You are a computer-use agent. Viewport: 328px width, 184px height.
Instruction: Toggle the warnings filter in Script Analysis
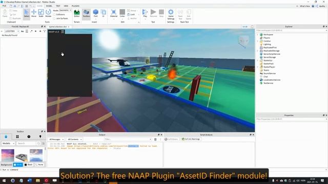(191, 139)
